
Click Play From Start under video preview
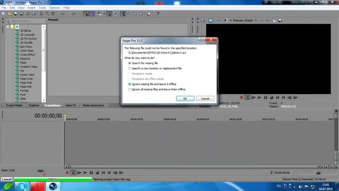click(254, 98)
